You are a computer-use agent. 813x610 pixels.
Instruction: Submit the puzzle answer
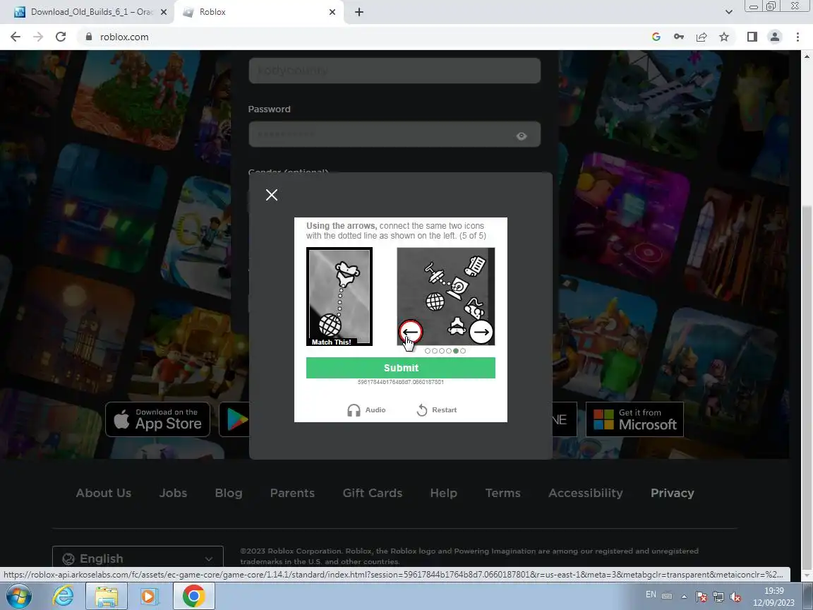pyautogui.click(x=401, y=368)
